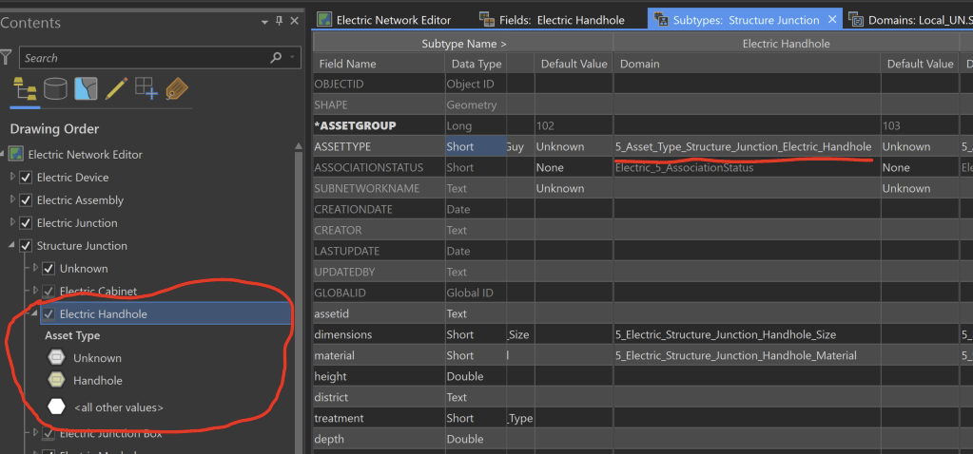
Task: Click the 103 default value cell
Action: pos(919,125)
